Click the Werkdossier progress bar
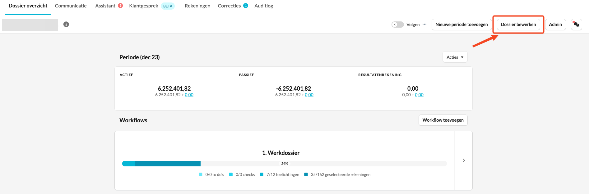 (284, 164)
